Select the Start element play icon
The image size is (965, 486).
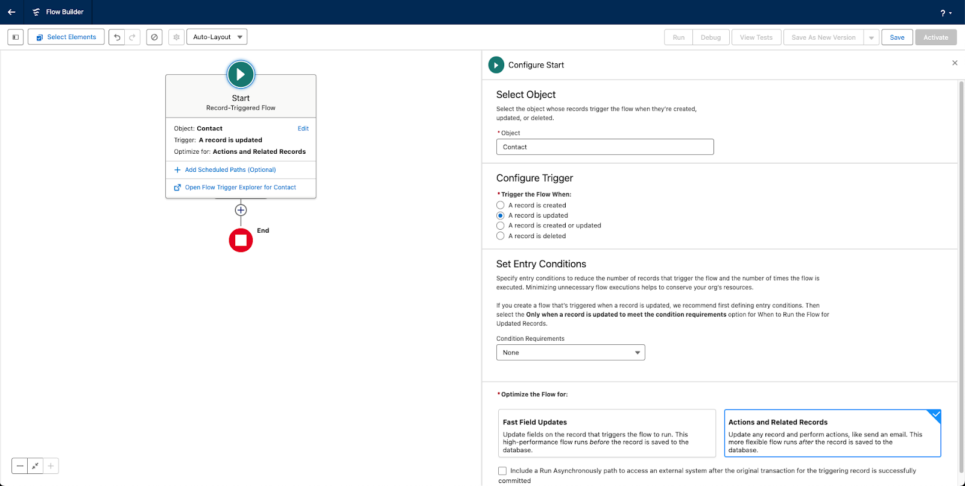(x=241, y=74)
